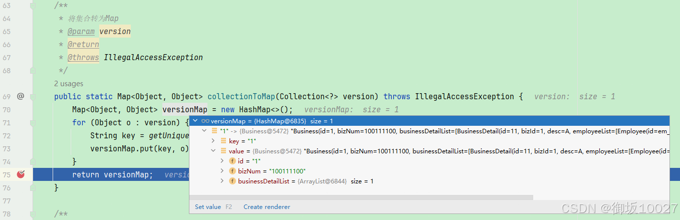Click the icon beside key = "1"

tap(223, 141)
